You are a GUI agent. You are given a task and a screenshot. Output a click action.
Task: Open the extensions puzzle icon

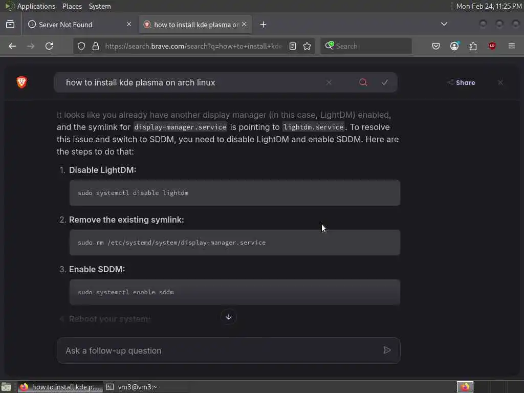click(x=473, y=46)
